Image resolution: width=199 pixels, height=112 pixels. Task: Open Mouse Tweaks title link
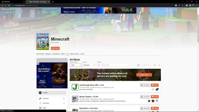[x=85, y=97]
